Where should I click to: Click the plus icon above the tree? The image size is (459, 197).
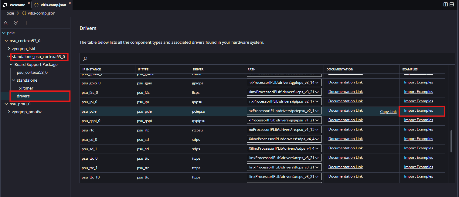(26, 23)
